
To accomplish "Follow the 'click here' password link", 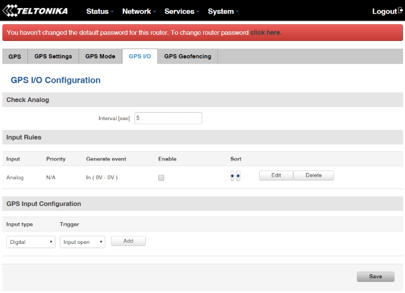I will (265, 32).
